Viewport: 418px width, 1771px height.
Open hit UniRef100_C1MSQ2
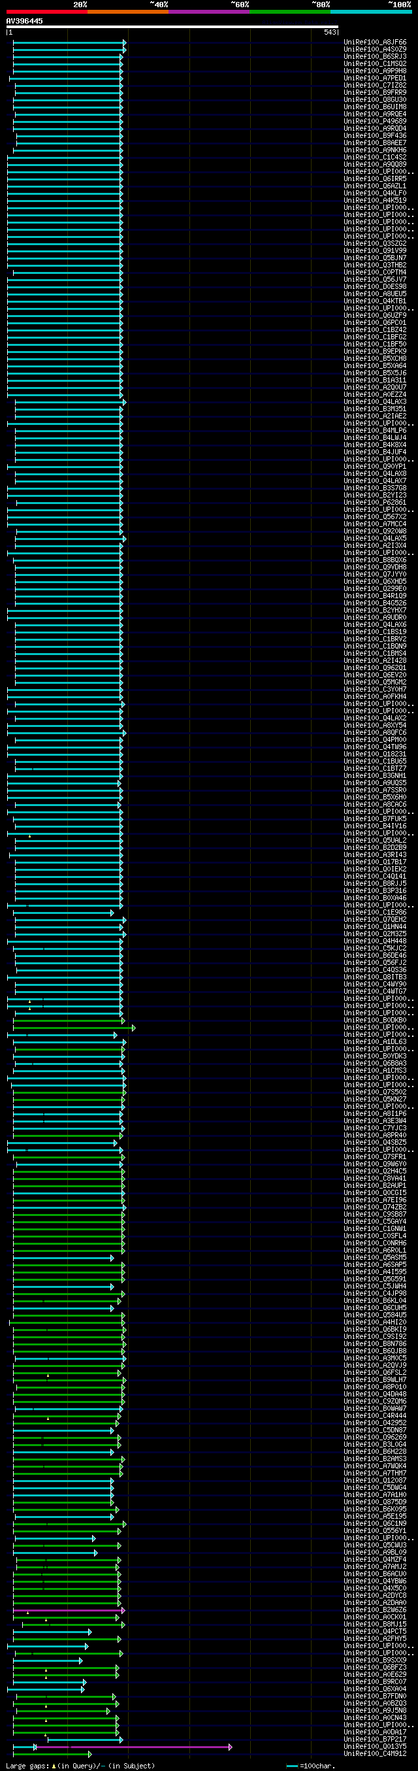[x=375, y=64]
